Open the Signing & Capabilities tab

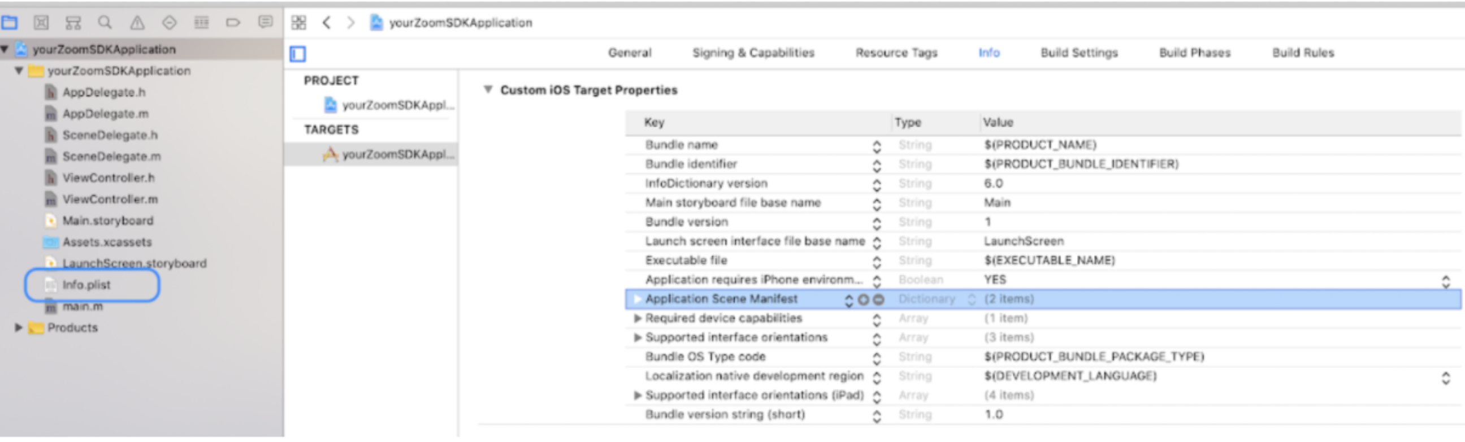pos(753,53)
